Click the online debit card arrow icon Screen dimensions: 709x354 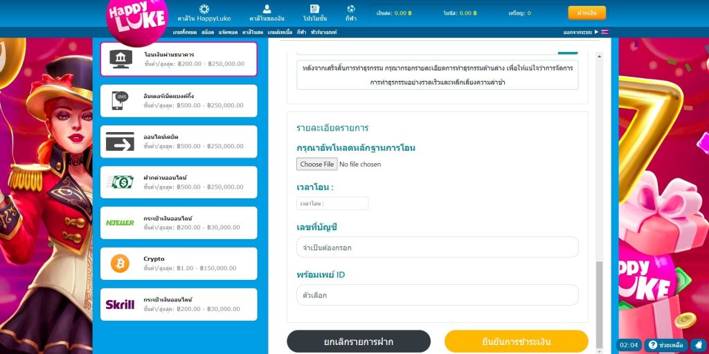point(120,141)
